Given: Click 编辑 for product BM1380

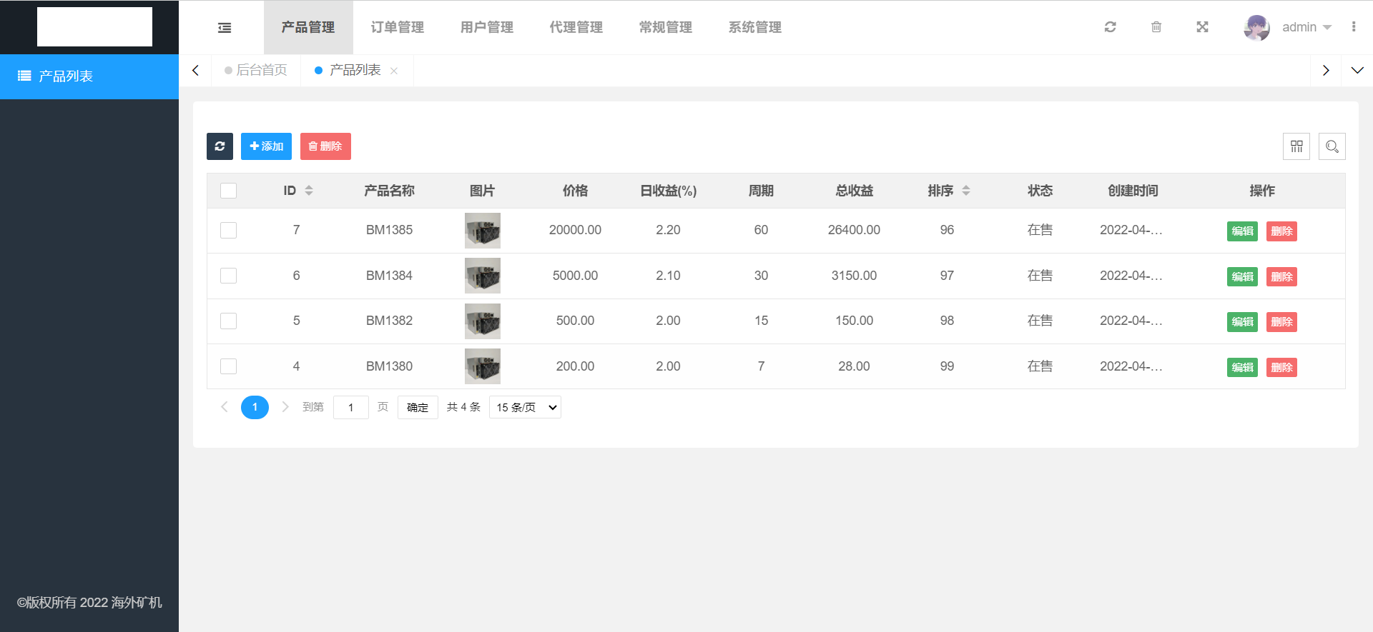Looking at the screenshot, I should point(1242,368).
